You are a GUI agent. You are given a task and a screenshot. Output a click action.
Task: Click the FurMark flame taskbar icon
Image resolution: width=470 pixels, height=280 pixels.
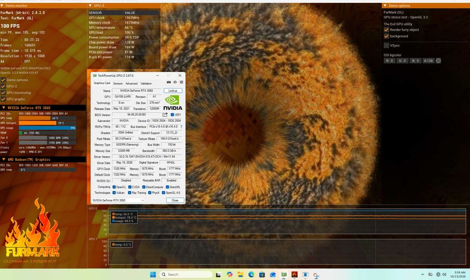tap(294, 274)
